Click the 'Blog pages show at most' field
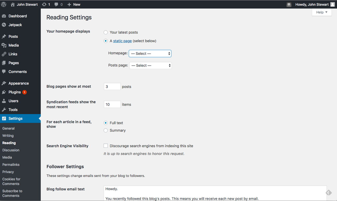Viewport: 337px width, 201px height. [112, 87]
